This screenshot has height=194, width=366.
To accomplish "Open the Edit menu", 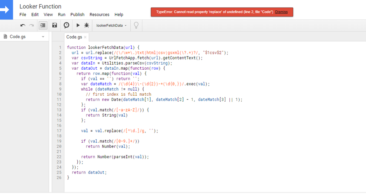I will (x=35, y=15).
